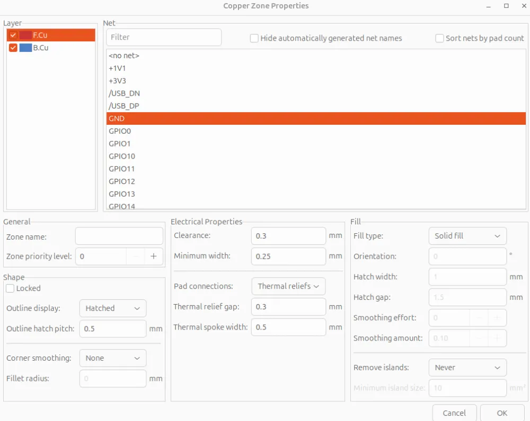Click the net Filter search field
The width and height of the screenshot is (530, 421).
[164, 37]
